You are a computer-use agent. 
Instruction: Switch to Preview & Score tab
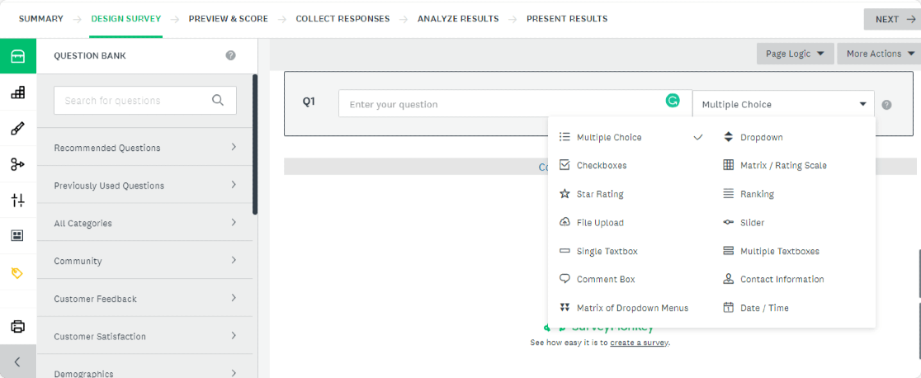(228, 18)
